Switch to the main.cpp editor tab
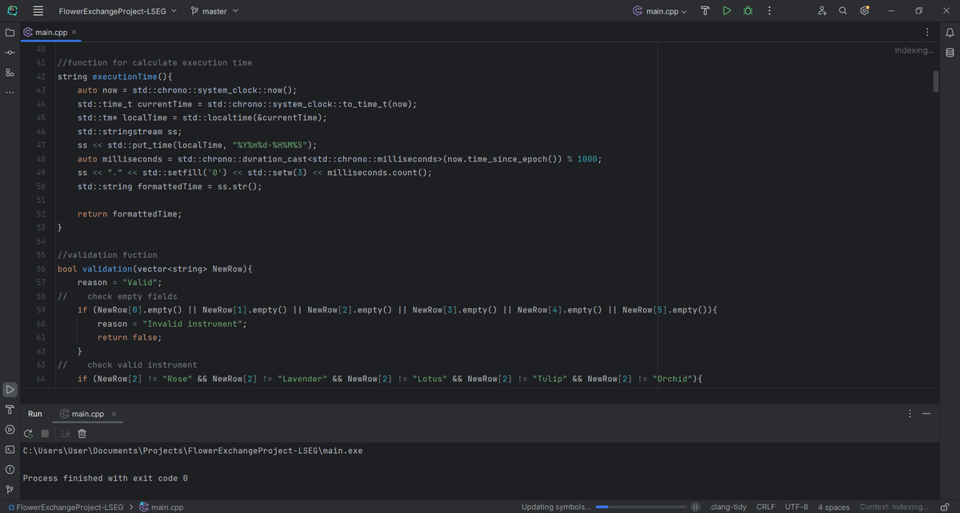The height and width of the screenshot is (513, 960). pos(50,34)
